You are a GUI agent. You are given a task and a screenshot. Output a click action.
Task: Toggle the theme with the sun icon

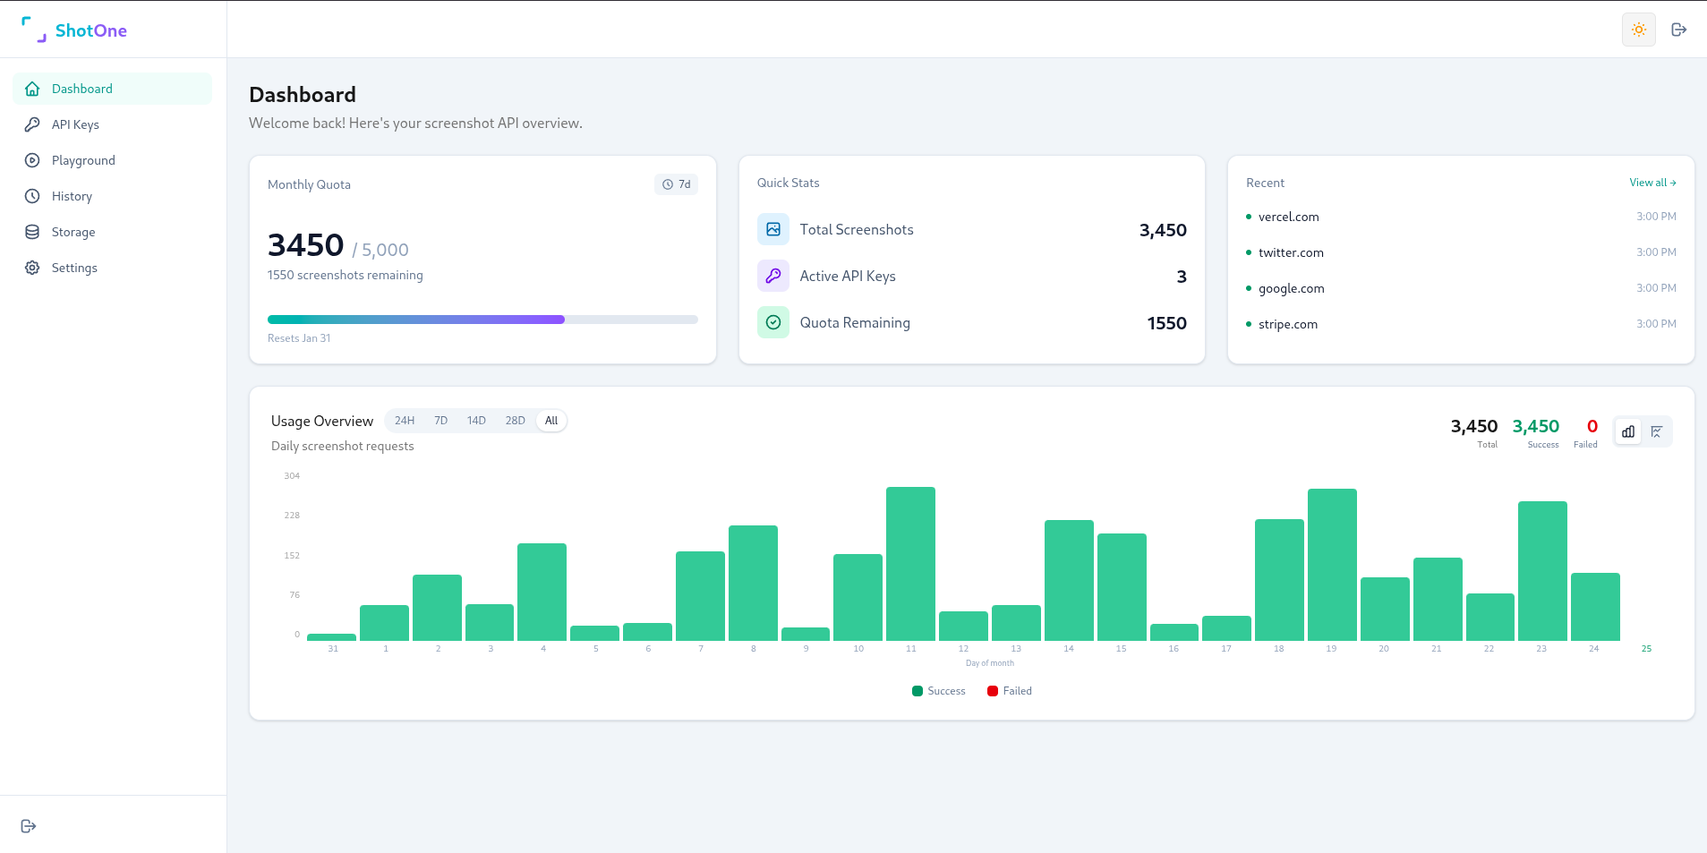[1637, 29]
